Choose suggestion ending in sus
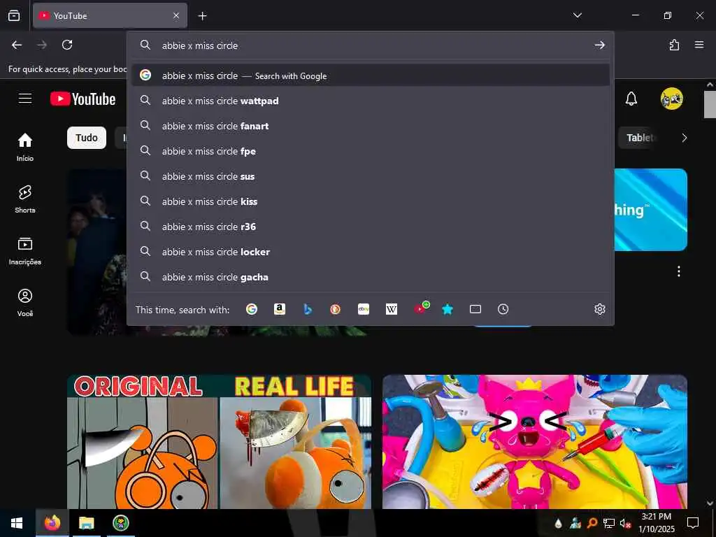The width and height of the screenshot is (716, 537). click(x=371, y=176)
